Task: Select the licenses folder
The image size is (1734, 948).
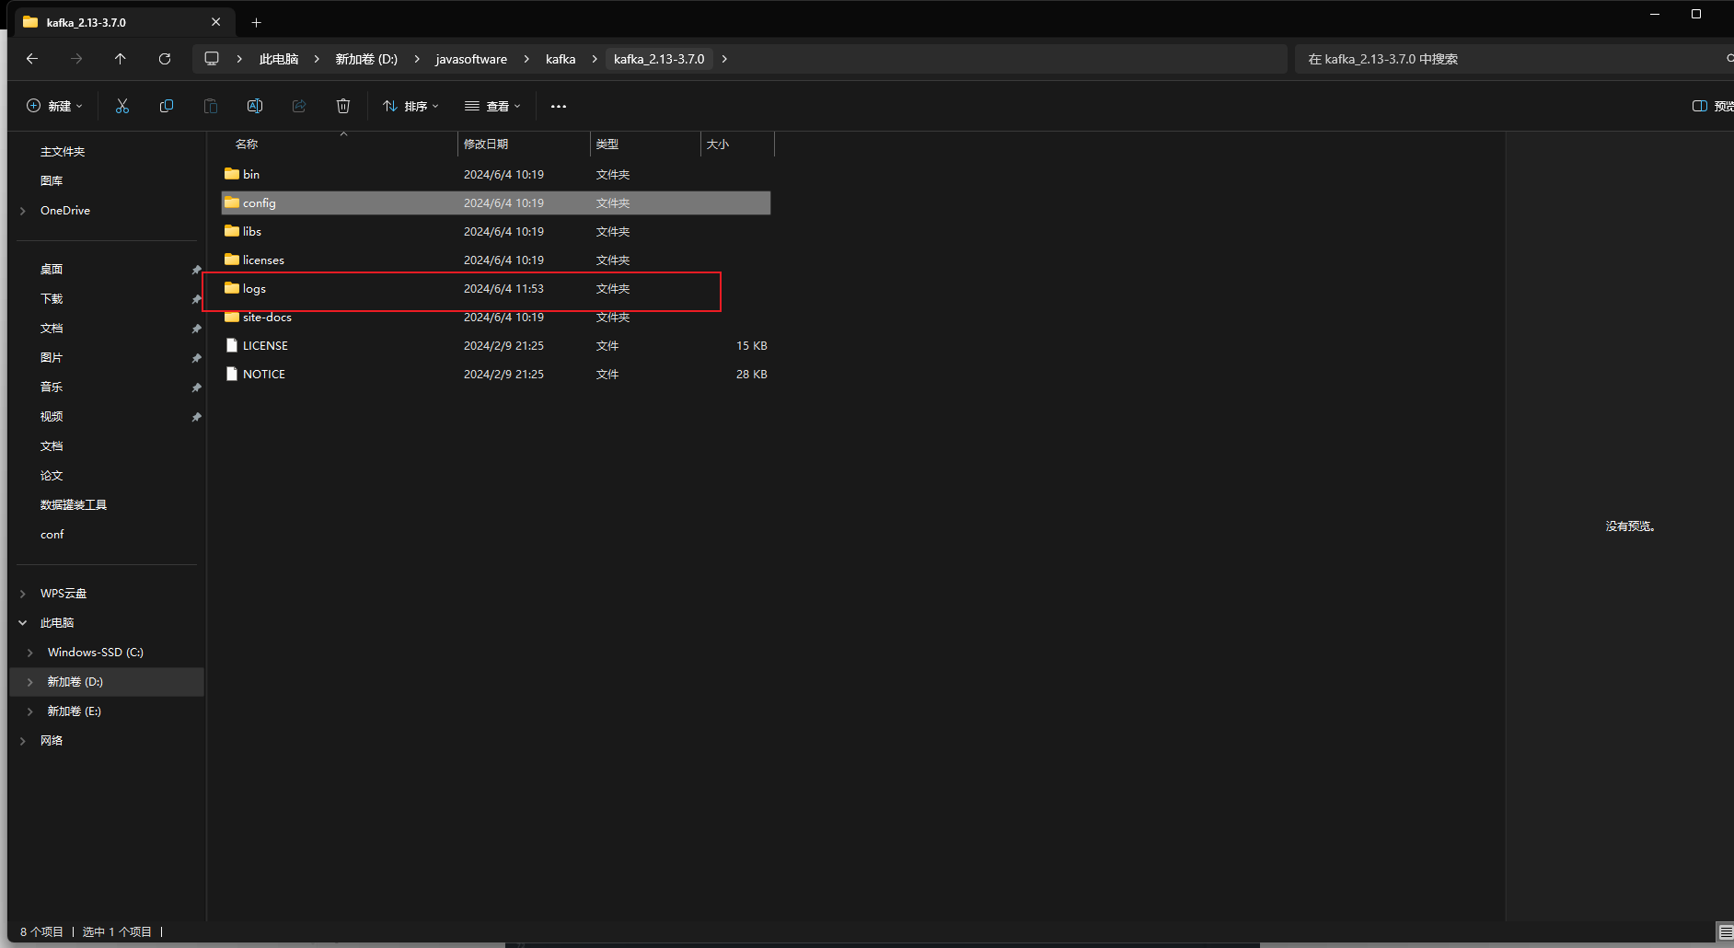Action: tap(496, 260)
